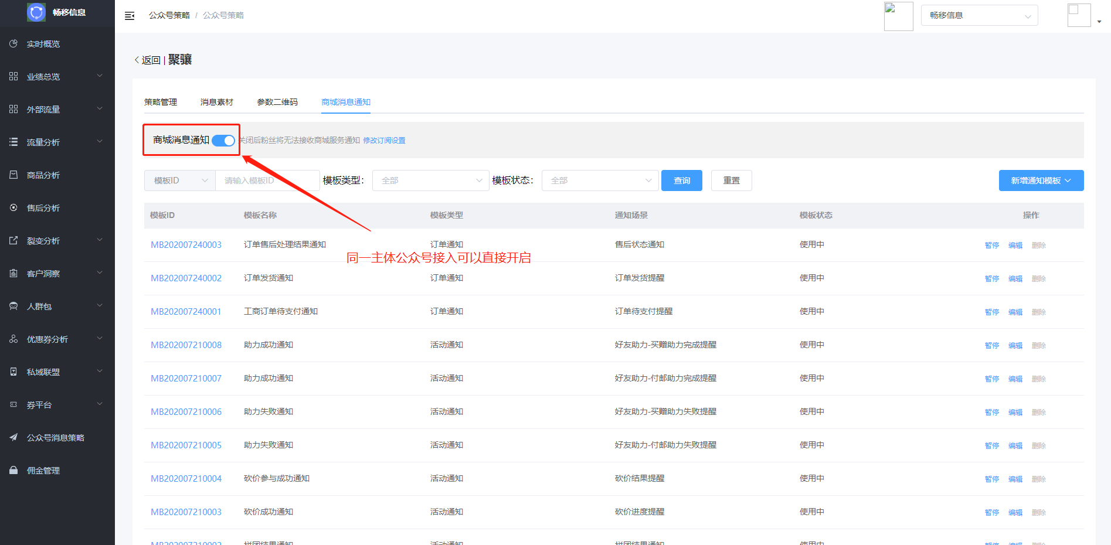Viewport: 1111px width, 545px height.
Task: Click 暂停 for template MB202007240003
Action: 991,245
